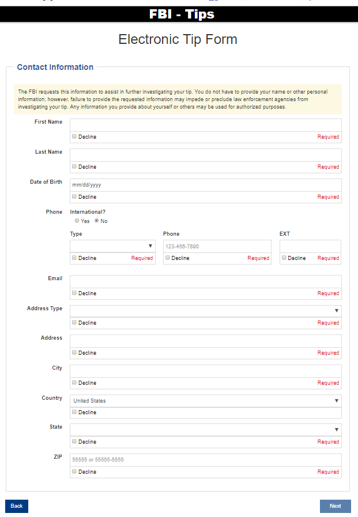Click the Address input field
The height and width of the screenshot is (517, 358).
[206, 341]
